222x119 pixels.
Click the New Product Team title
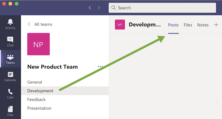(x=52, y=67)
